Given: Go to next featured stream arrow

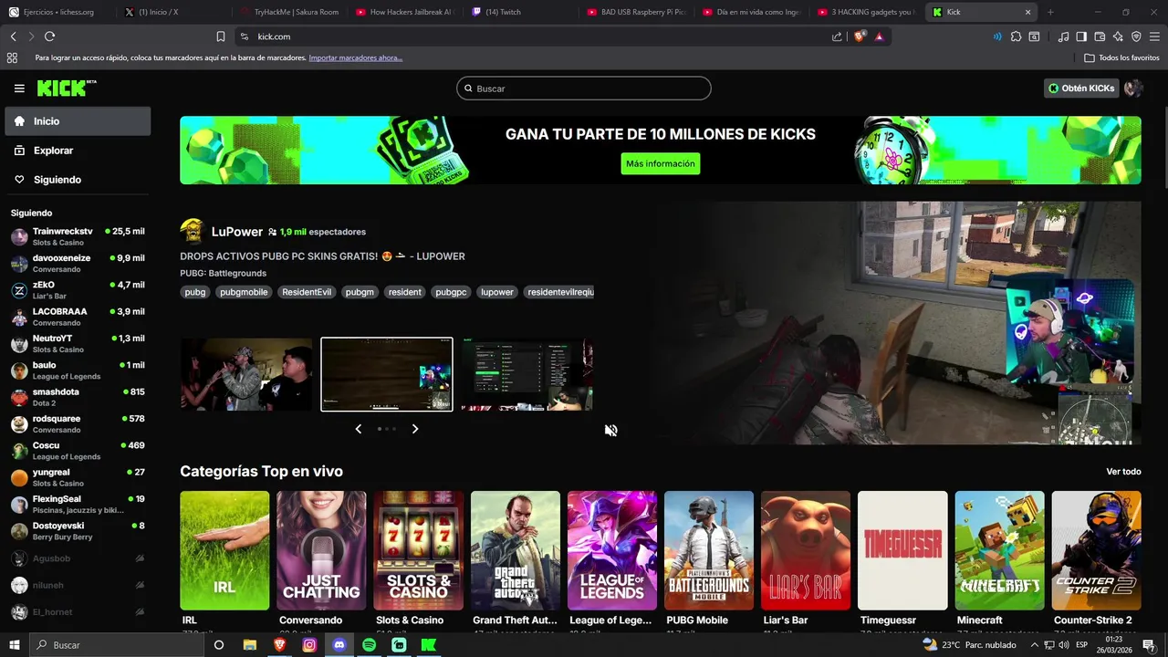Looking at the screenshot, I should [415, 429].
